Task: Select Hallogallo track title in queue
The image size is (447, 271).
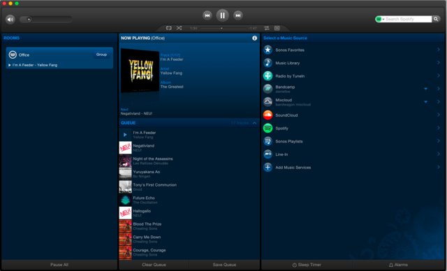Action: (142, 211)
